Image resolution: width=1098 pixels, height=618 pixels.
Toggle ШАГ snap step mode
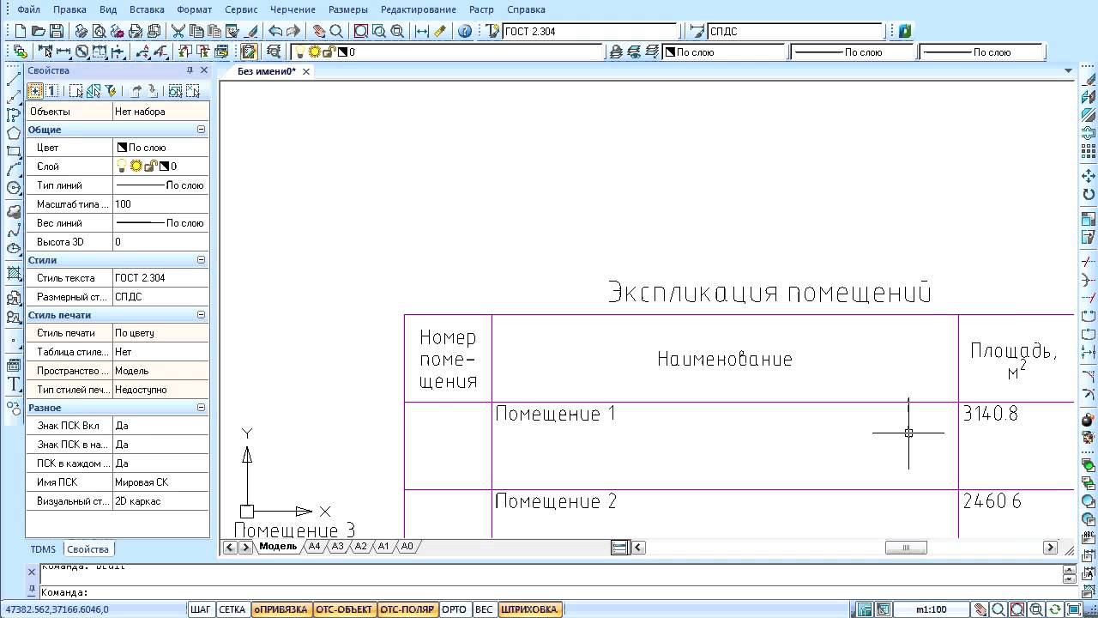pos(201,609)
